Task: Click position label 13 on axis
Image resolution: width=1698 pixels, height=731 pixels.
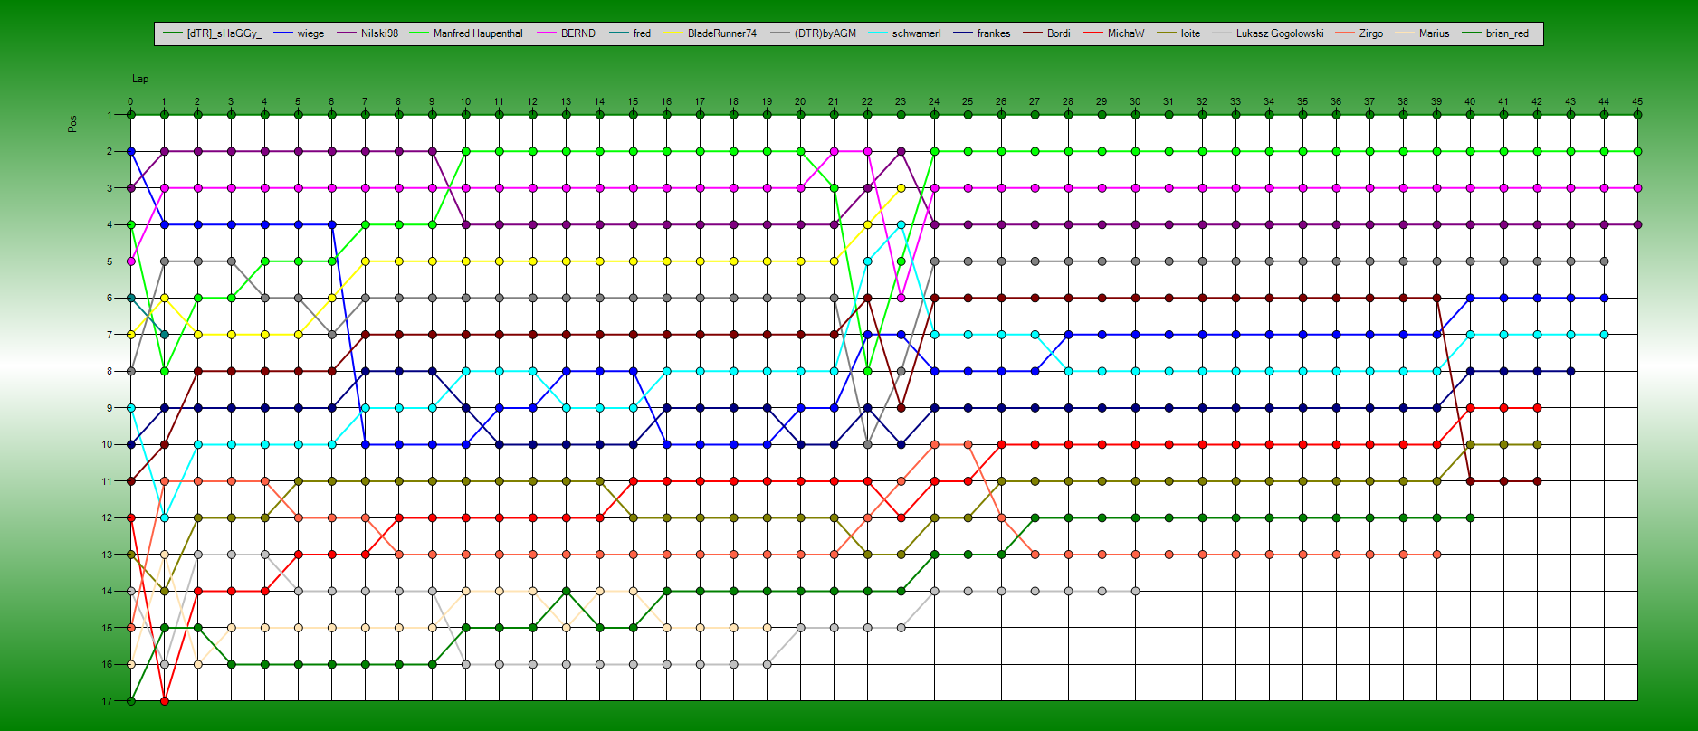Action: click(x=107, y=555)
